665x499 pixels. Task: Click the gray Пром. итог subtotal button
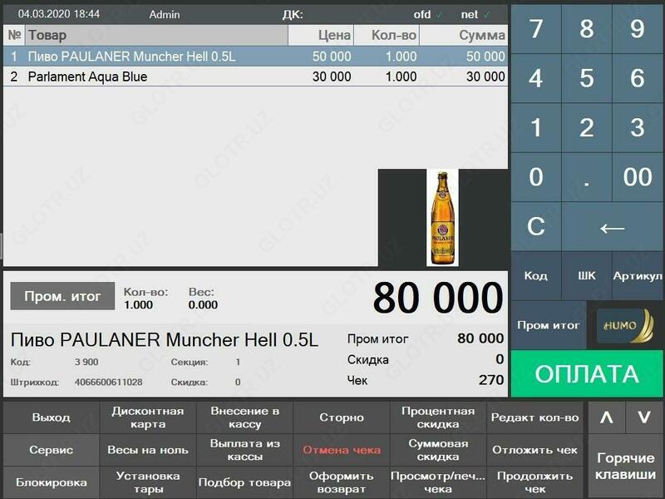pyautogui.click(x=62, y=296)
